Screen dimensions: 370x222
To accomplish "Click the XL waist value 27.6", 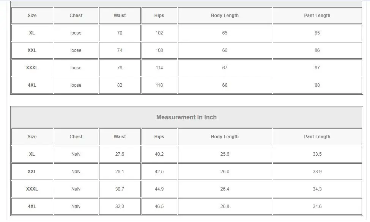I will point(120,154).
